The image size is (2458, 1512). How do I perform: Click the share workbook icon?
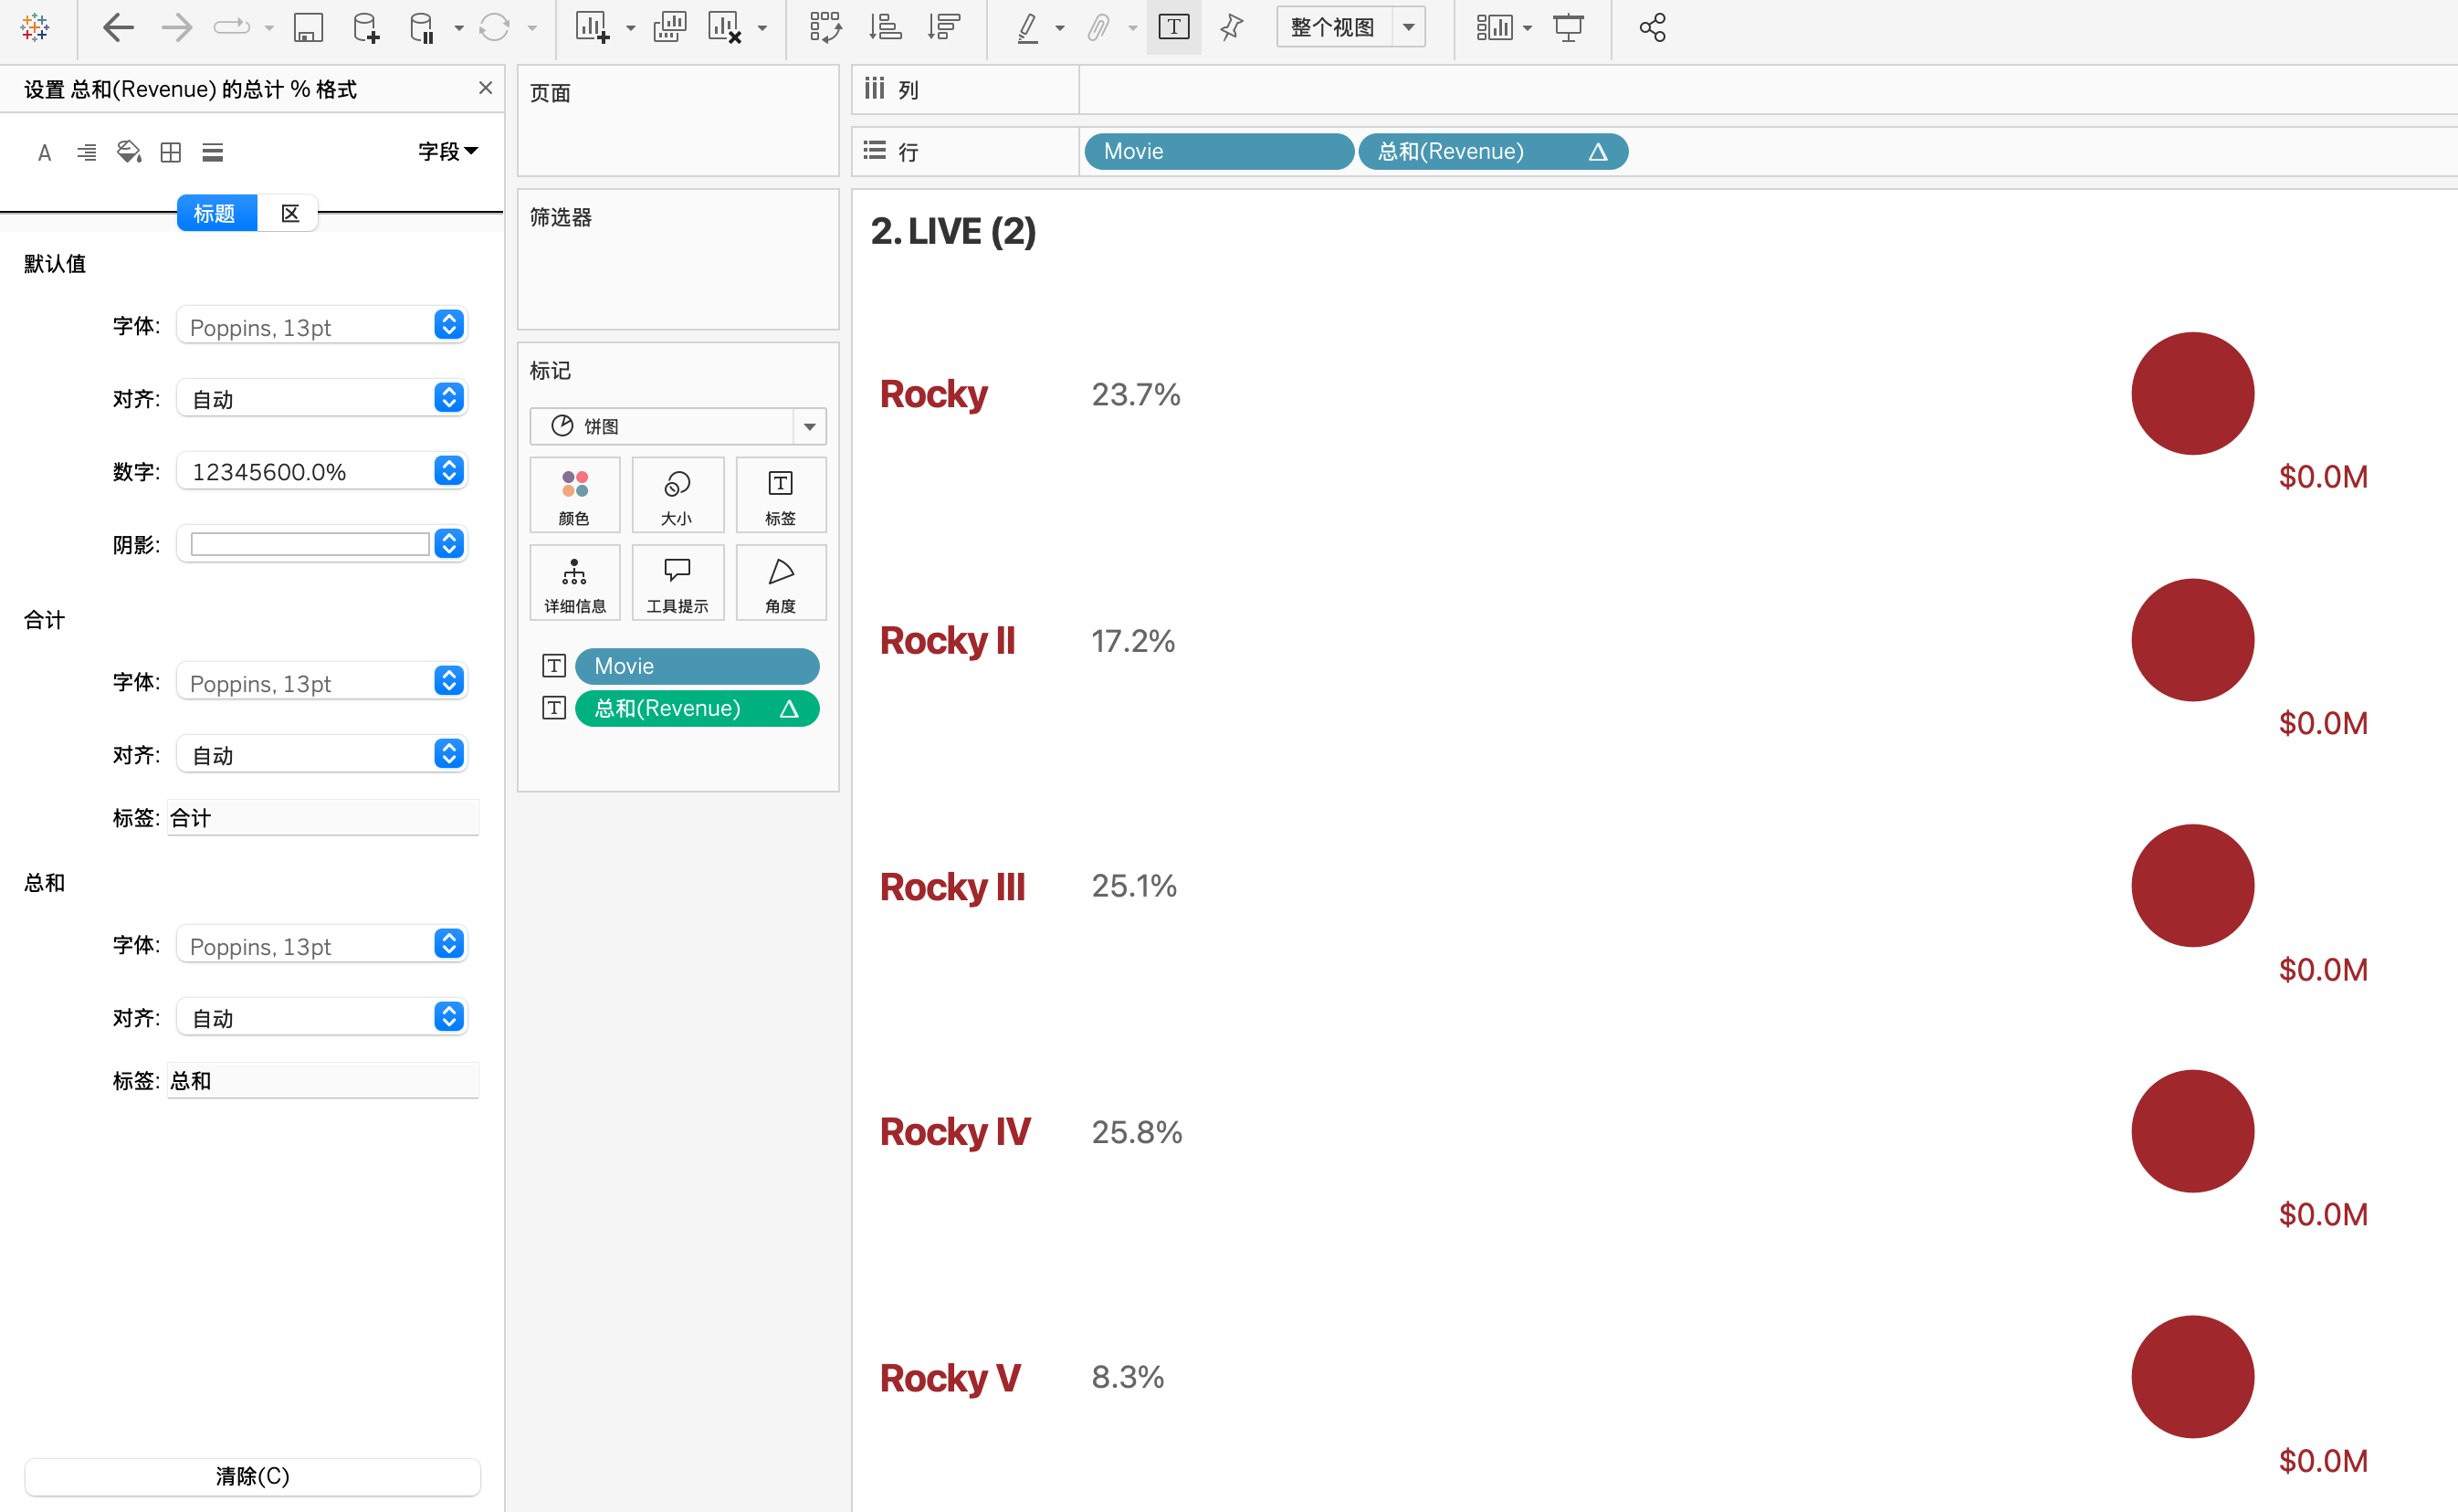(x=1652, y=27)
